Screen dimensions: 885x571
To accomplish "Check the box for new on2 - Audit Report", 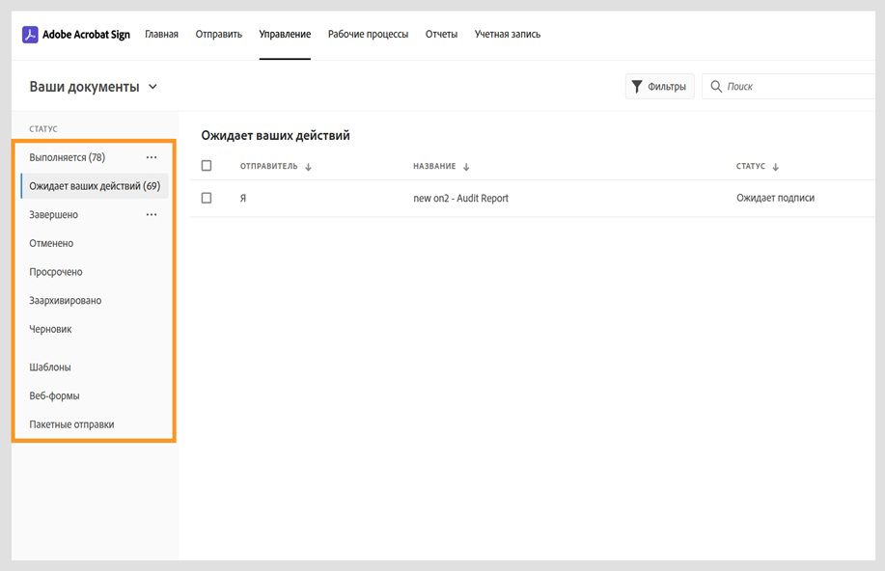I will 207,198.
